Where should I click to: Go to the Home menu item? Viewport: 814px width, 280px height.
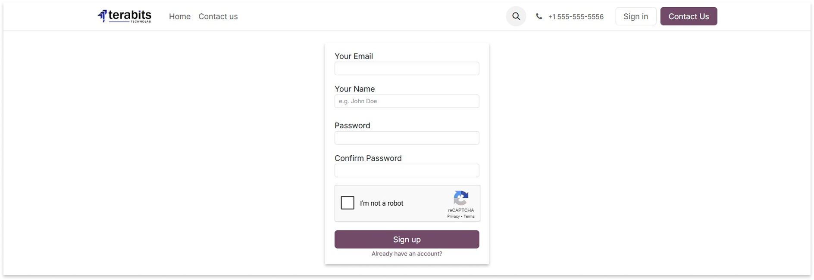[180, 16]
